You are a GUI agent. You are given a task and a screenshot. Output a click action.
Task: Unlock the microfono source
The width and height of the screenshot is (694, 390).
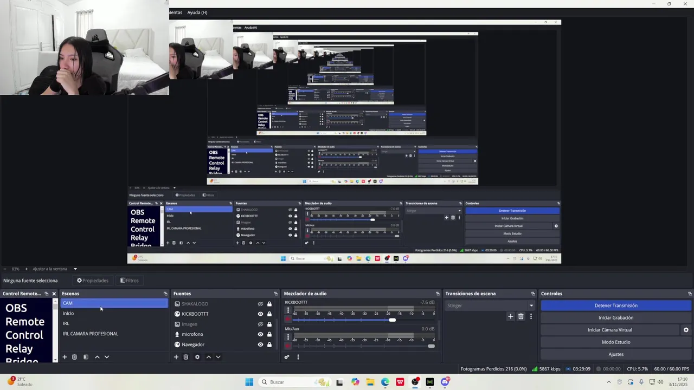269,334
